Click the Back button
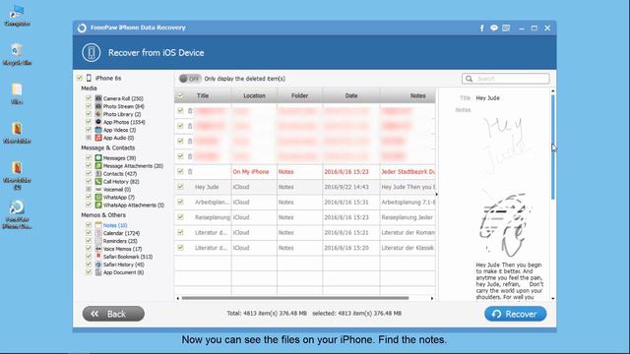 coord(113,314)
